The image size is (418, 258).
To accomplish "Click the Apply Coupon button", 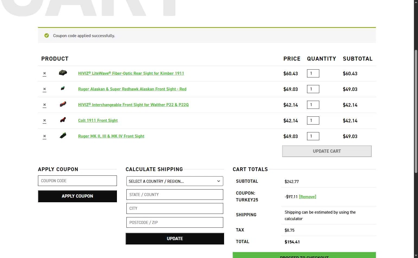I will coord(77,196).
